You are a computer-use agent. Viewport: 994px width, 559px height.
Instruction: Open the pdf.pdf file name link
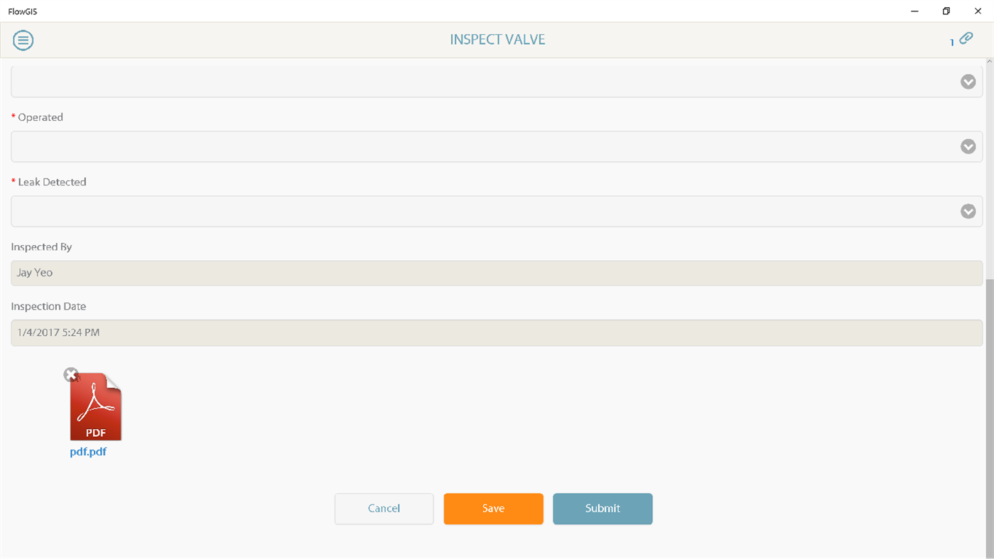(88, 452)
